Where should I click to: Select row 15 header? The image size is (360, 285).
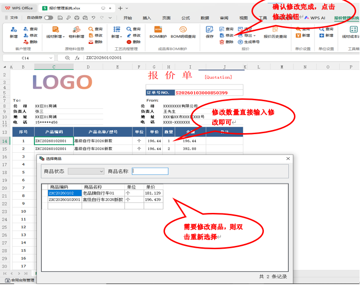coord(5,149)
